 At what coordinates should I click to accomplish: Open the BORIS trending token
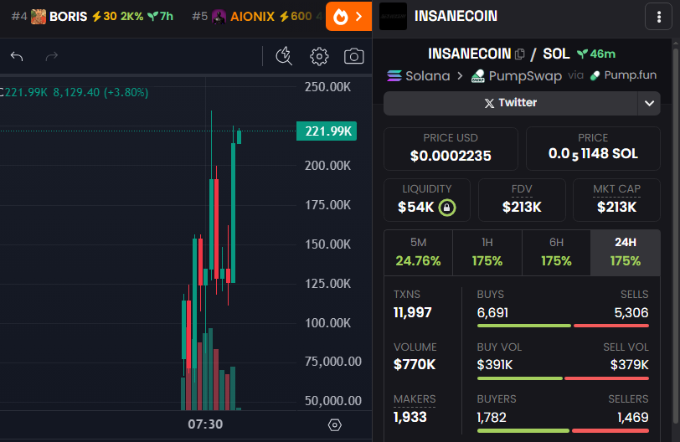[92, 17]
